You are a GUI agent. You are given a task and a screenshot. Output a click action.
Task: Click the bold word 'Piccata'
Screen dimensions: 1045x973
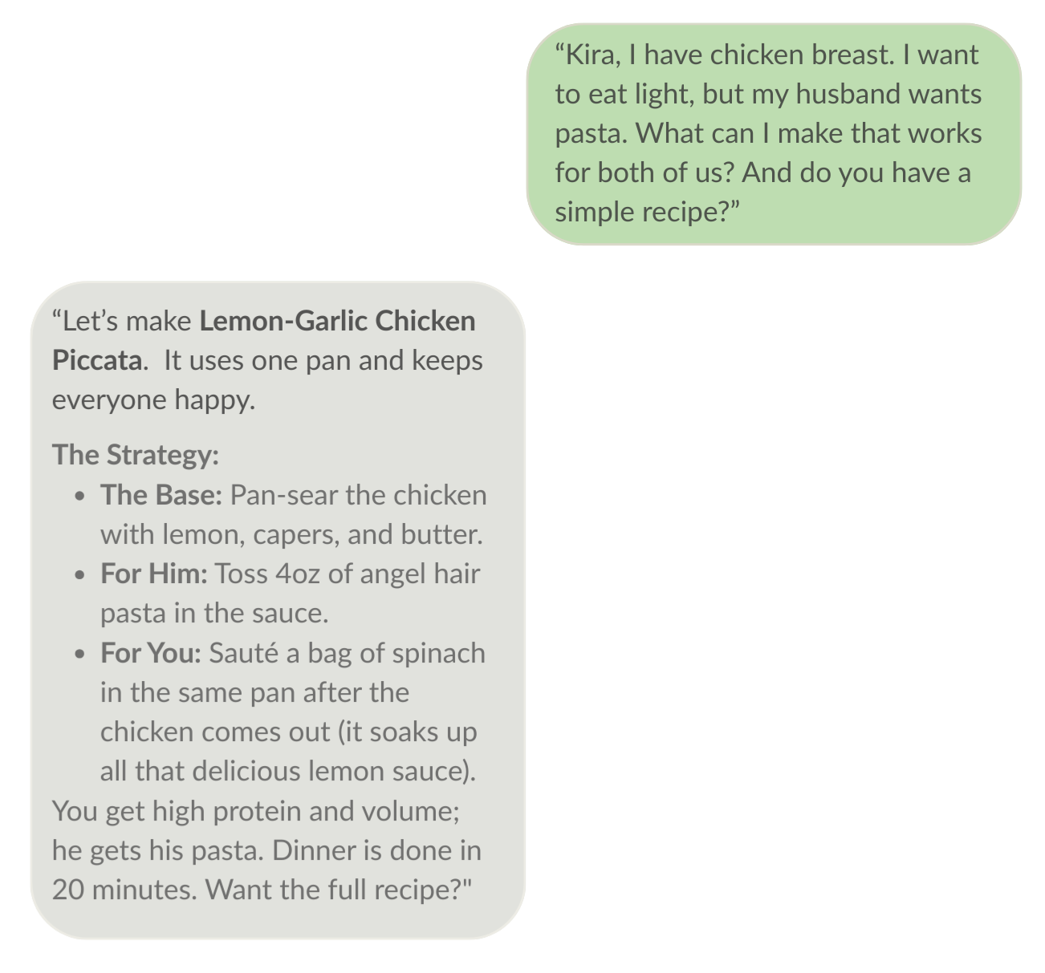(97, 360)
